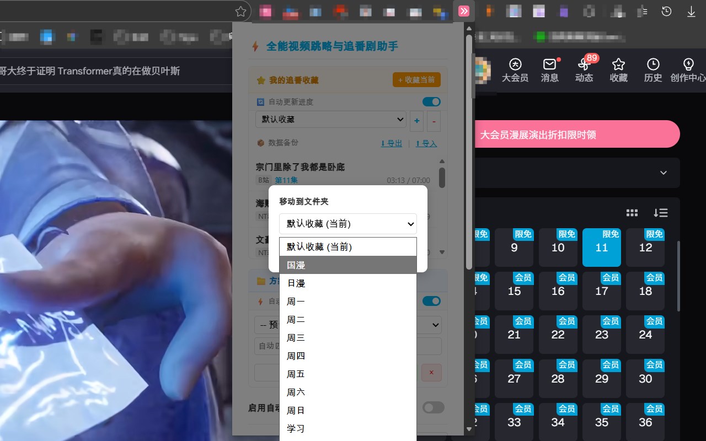Image resolution: width=706 pixels, height=441 pixels.
Task: Open browser downloads arrow icon
Action: click(691, 11)
